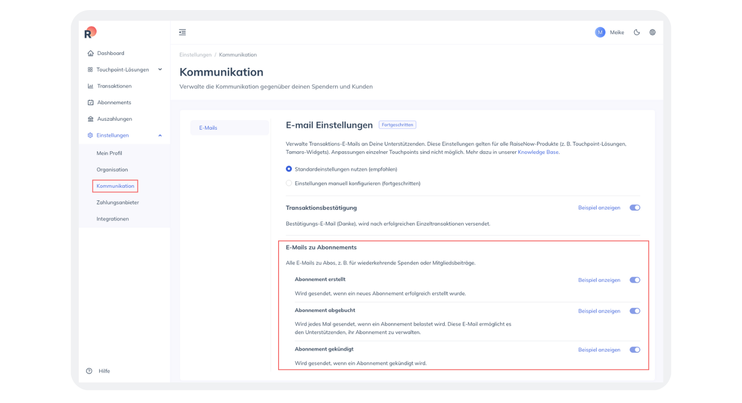Open Auszahlungen in sidebar
The height and width of the screenshot is (403, 742).
click(114, 119)
